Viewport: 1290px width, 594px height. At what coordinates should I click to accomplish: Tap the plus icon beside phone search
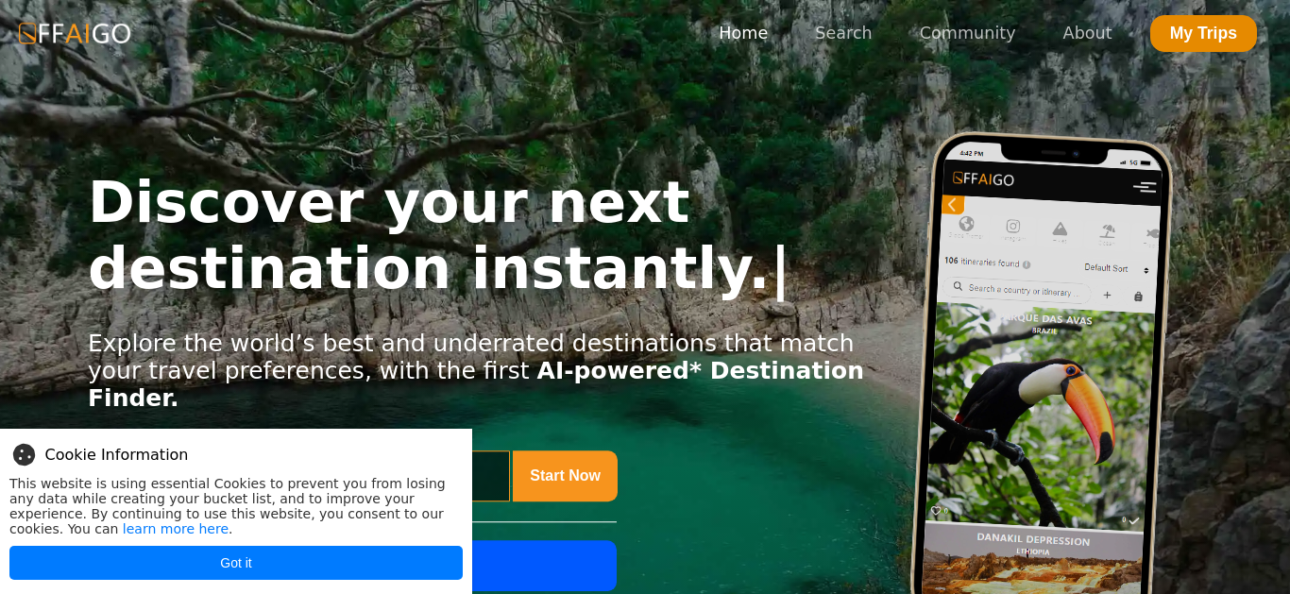tap(1107, 295)
